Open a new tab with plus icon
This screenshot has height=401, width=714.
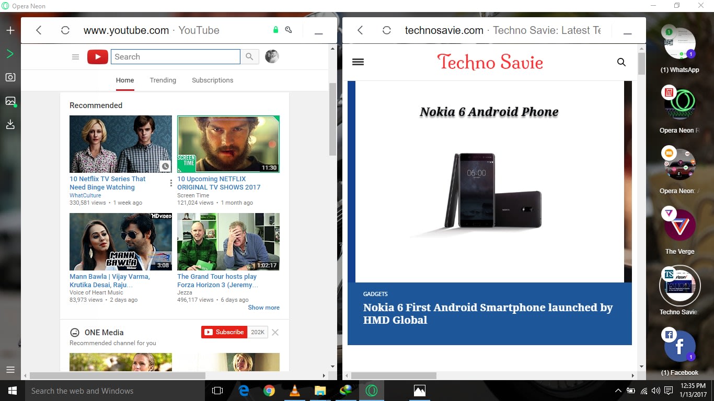[10, 30]
